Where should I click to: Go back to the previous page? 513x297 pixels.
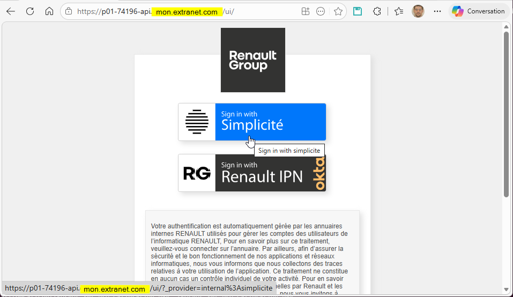pyautogui.click(x=11, y=11)
